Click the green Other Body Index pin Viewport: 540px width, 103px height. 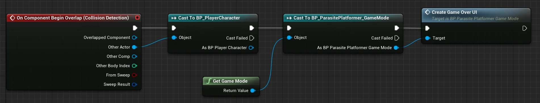135,66
